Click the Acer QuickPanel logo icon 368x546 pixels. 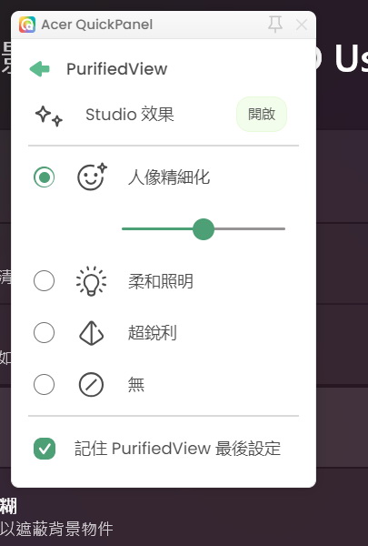[x=27, y=25]
